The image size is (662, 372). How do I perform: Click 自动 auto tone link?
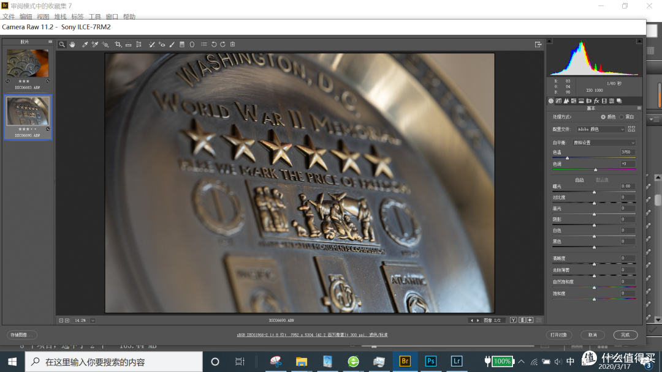(579, 180)
